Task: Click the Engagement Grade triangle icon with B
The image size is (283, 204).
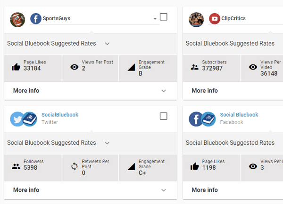Action: (132, 67)
